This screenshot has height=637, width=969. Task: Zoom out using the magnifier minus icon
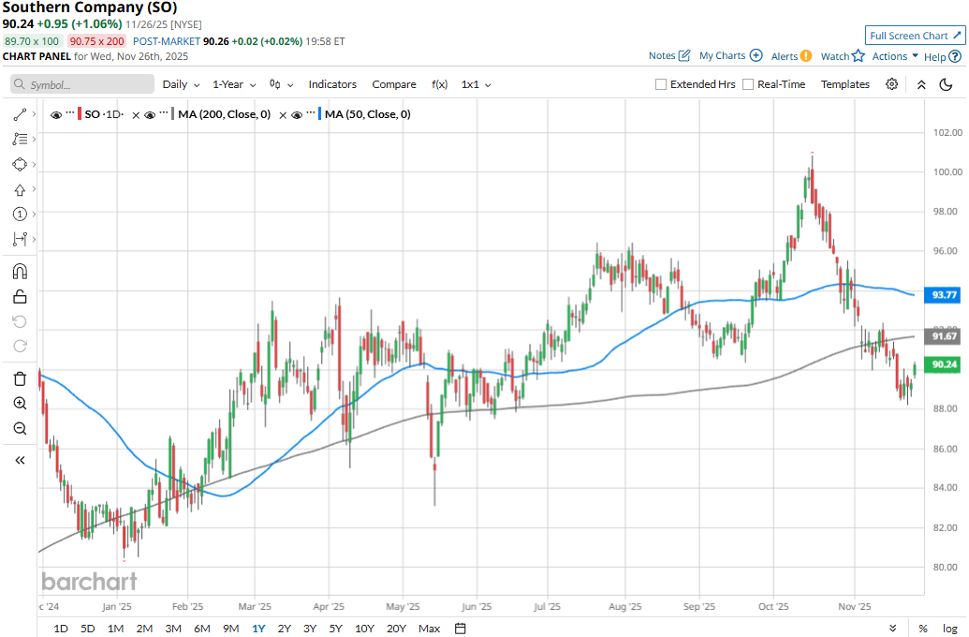click(x=20, y=428)
